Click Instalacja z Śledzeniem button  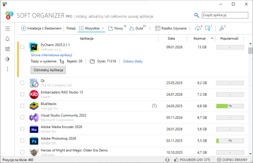(x=41, y=28)
